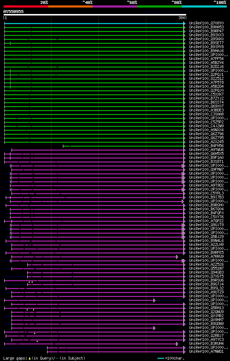The image size is (230, 361).
Task: Click the arrowhead ending the B3RUH4 alignment
Action: pos(177,344)
